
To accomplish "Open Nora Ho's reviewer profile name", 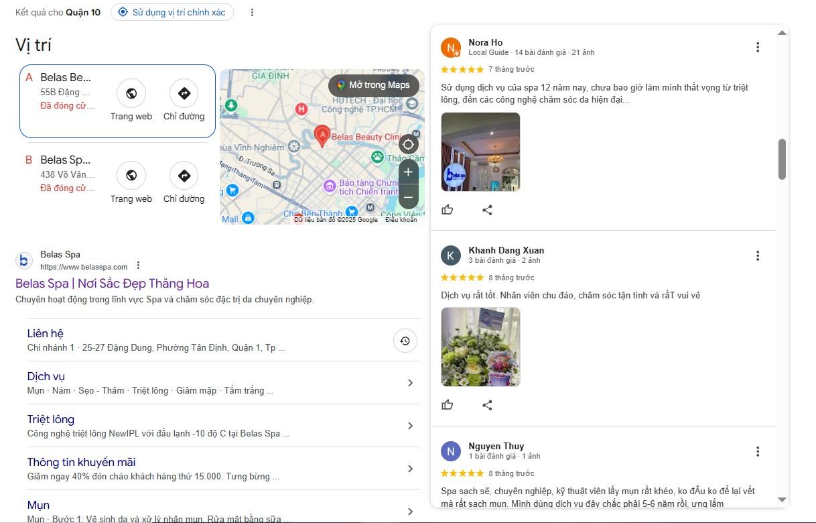I will [486, 42].
